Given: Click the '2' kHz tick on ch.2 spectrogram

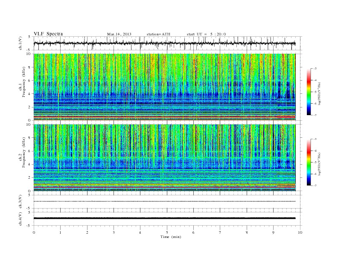Looking at the screenshot, I should pos(30,178).
